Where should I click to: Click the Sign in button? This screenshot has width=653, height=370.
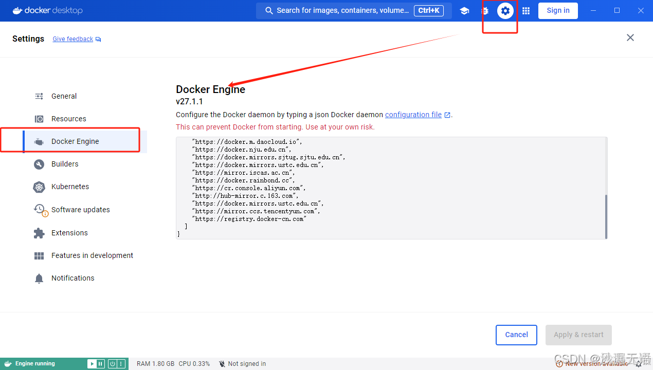(x=558, y=10)
